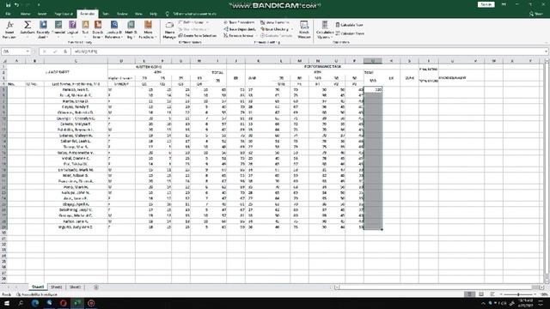This screenshot has width=550, height=309.
Task: Collapse the ribbon with the arrow
Action: 546,43
